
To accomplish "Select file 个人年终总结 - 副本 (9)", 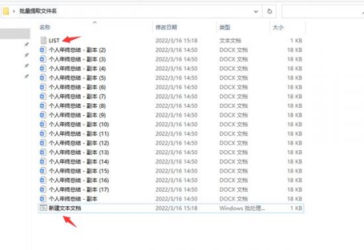I will click(x=77, y=115).
